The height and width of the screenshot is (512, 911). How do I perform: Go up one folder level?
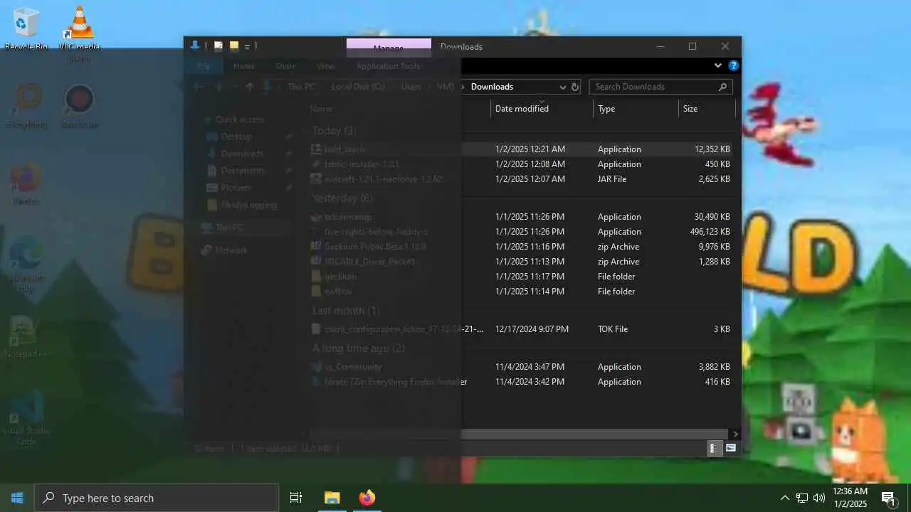[x=249, y=87]
